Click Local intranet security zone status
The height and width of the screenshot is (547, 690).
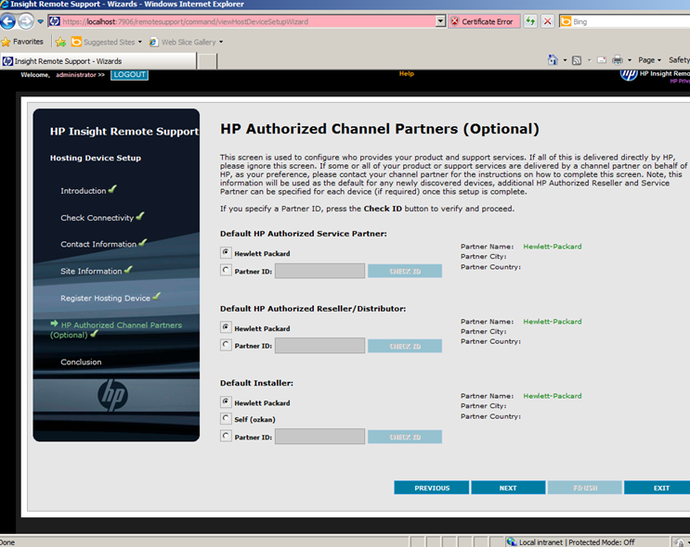click(x=571, y=542)
